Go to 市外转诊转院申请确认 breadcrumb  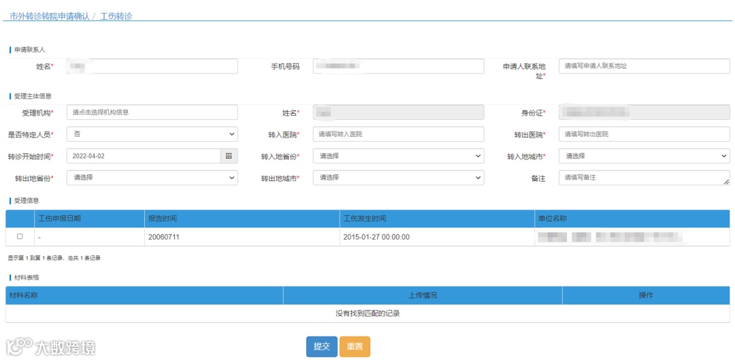point(49,16)
